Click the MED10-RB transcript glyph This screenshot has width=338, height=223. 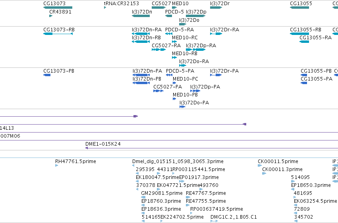pyautogui.click(x=174, y=58)
